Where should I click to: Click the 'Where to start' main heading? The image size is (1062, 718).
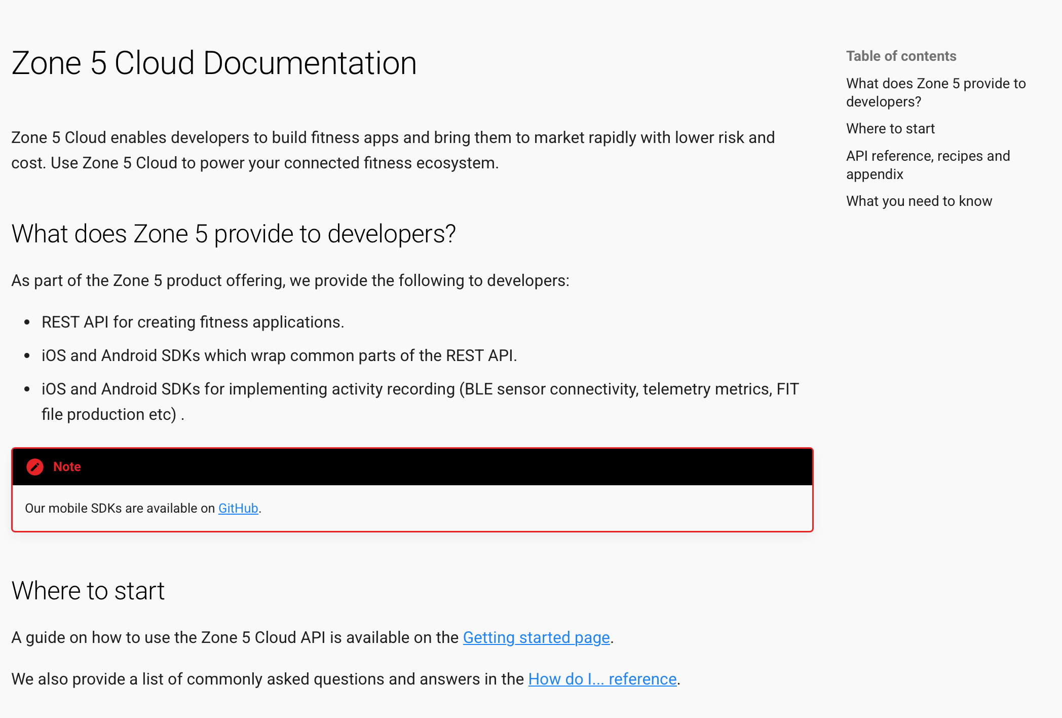pyautogui.click(x=88, y=591)
